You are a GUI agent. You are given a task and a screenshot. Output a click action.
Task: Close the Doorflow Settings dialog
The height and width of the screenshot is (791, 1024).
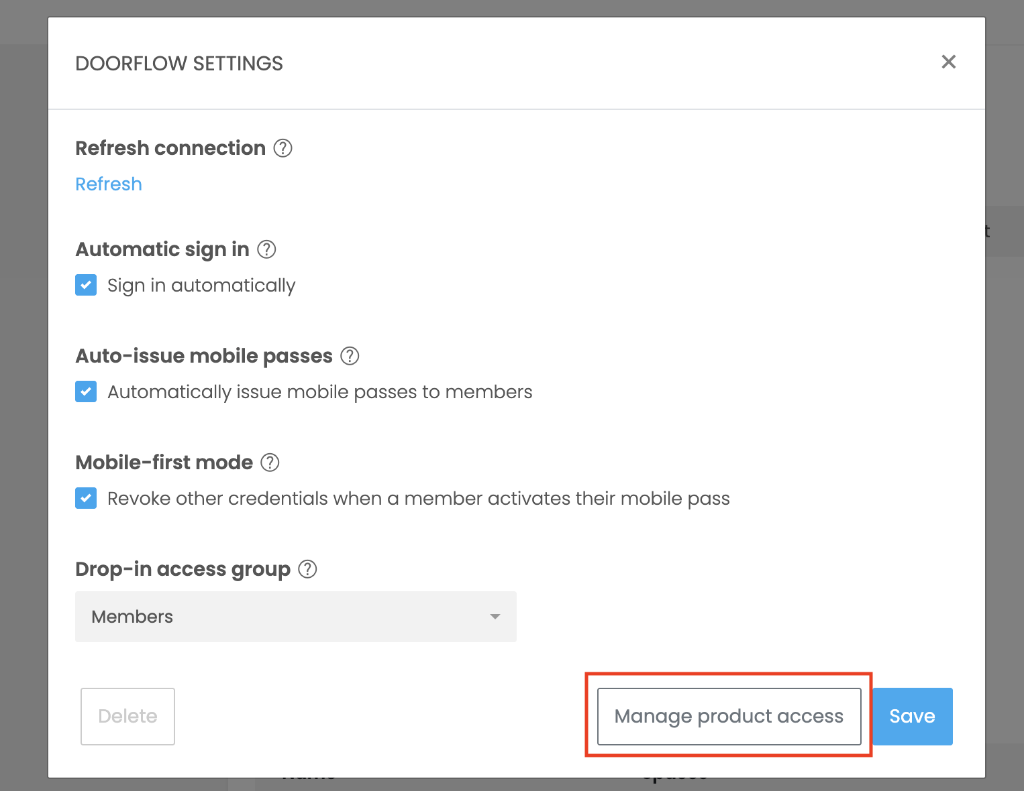(x=948, y=62)
